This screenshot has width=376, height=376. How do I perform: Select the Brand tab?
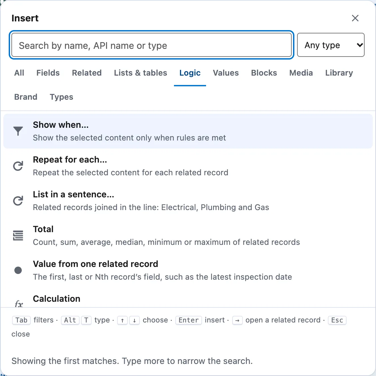pyautogui.click(x=26, y=97)
